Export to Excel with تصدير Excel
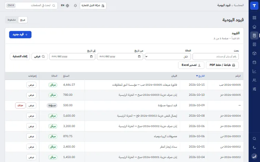This screenshot has height=162, width=260. point(191,65)
